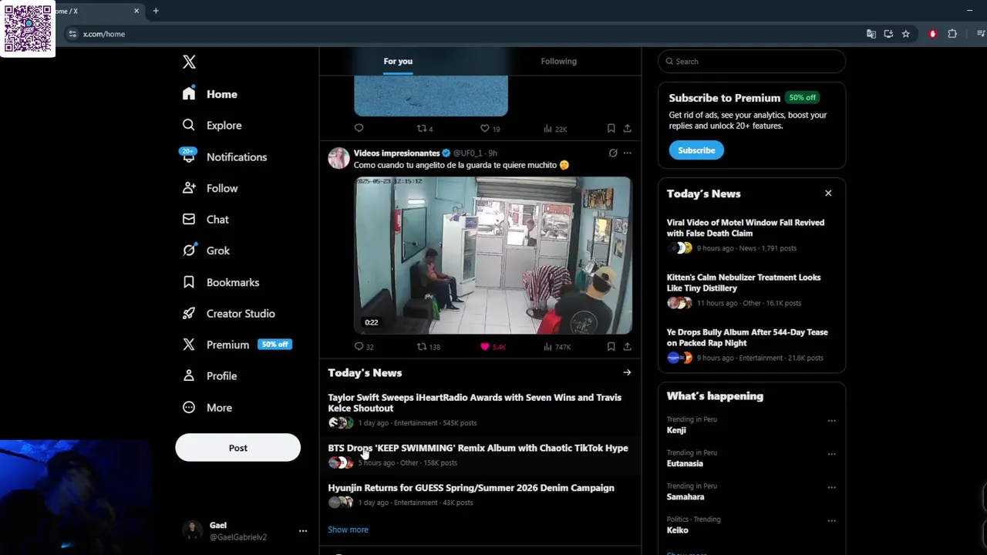Open the Eutanasia trending topic
Screen dimensions: 987x555
pyautogui.click(x=685, y=463)
